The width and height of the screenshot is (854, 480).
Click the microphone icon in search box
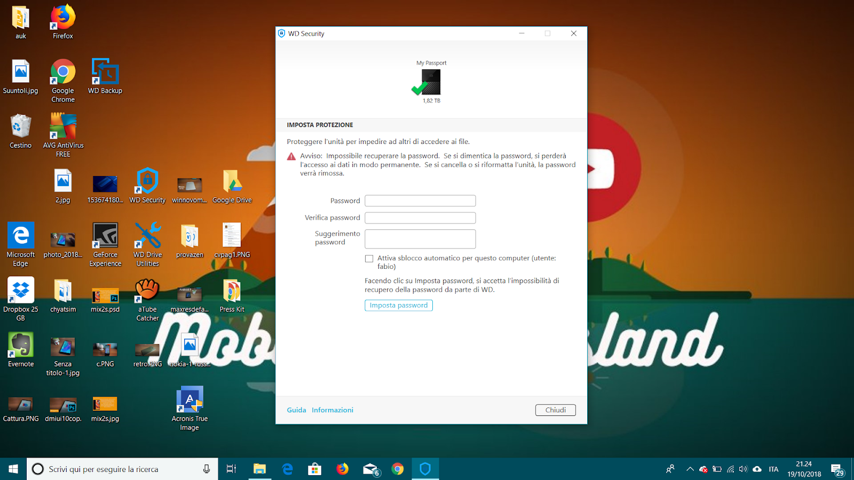207,469
